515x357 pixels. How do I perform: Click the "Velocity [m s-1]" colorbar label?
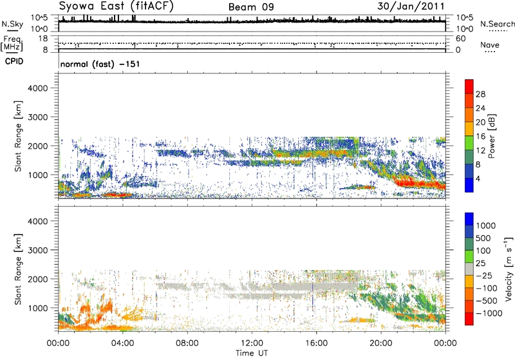(509, 269)
